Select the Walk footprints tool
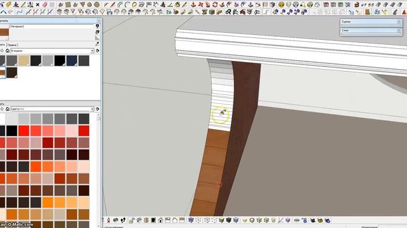This screenshot has width=407, height=228. 123,220
